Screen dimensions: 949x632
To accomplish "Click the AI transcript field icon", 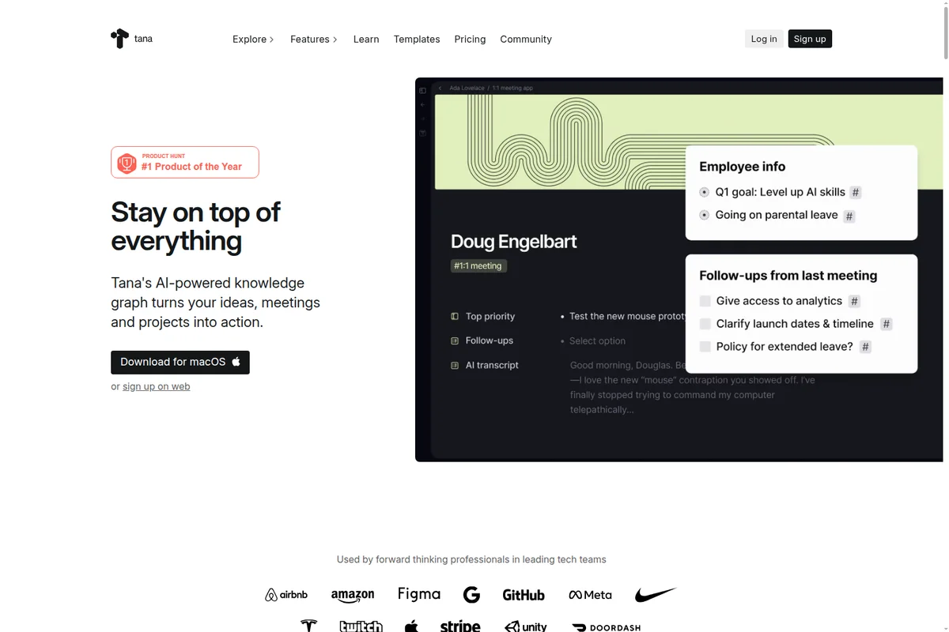I will [455, 365].
